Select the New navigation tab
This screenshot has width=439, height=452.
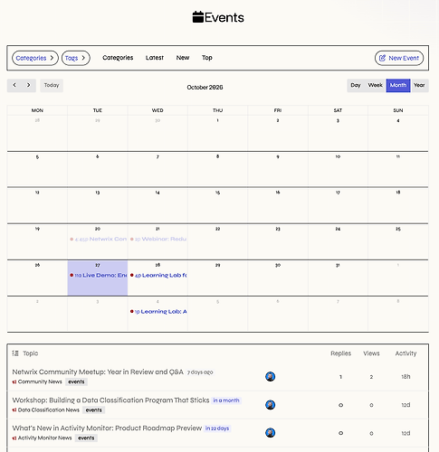click(x=183, y=58)
